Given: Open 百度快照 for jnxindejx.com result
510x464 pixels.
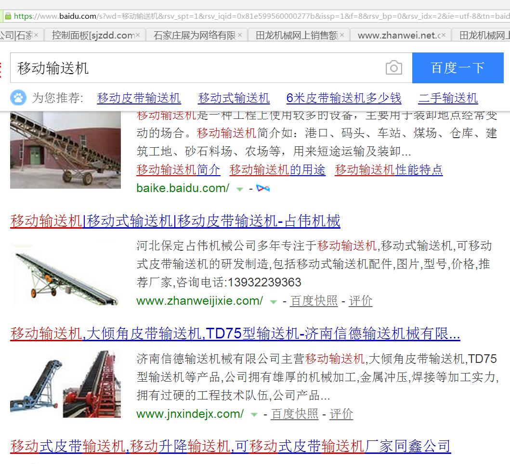Looking at the screenshot, I should (x=294, y=414).
